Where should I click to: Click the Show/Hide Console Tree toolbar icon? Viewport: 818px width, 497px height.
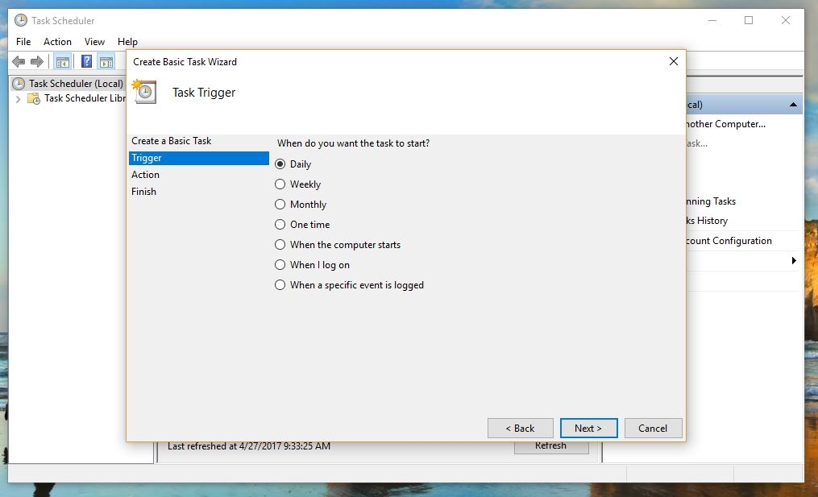[x=63, y=62]
